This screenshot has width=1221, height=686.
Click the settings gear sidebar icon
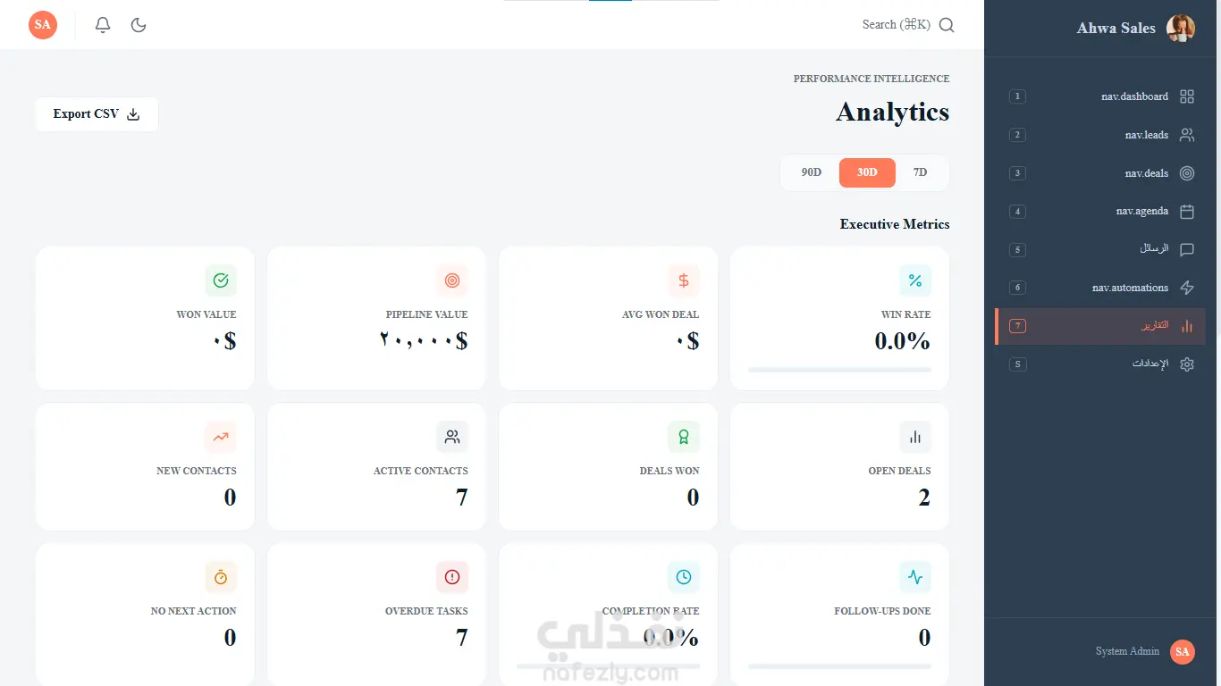[x=1187, y=364]
